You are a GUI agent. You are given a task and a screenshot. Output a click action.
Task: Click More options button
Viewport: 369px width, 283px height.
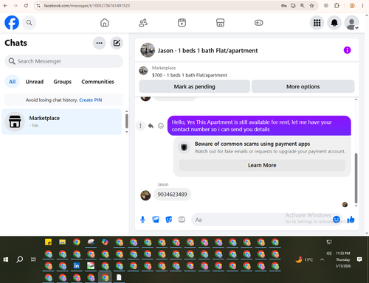click(x=303, y=86)
